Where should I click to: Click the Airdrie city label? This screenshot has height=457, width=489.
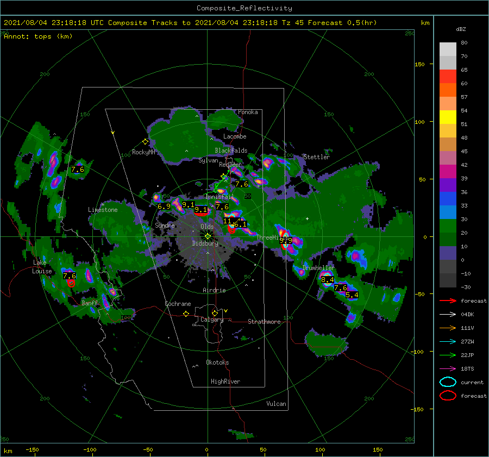(214, 290)
